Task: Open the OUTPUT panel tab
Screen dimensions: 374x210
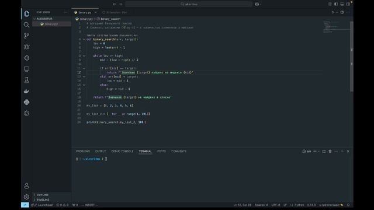Action: click(x=101, y=151)
